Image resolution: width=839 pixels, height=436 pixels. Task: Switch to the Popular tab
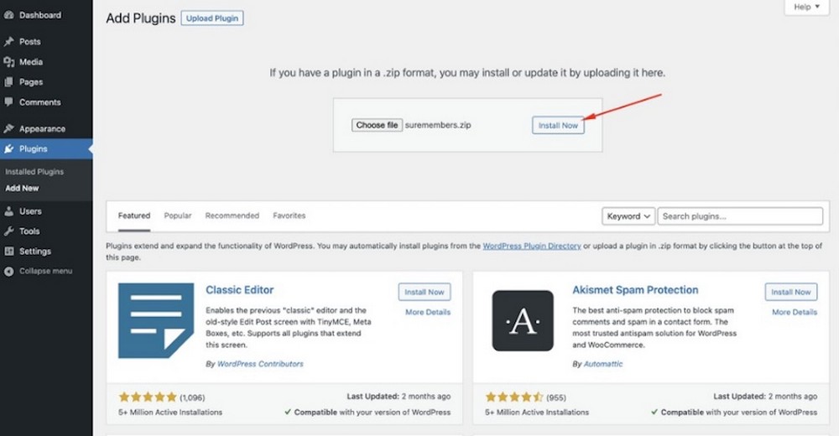coord(178,215)
